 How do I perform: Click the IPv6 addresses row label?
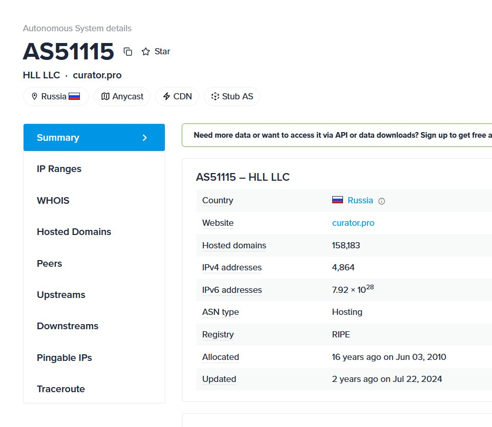tap(232, 290)
